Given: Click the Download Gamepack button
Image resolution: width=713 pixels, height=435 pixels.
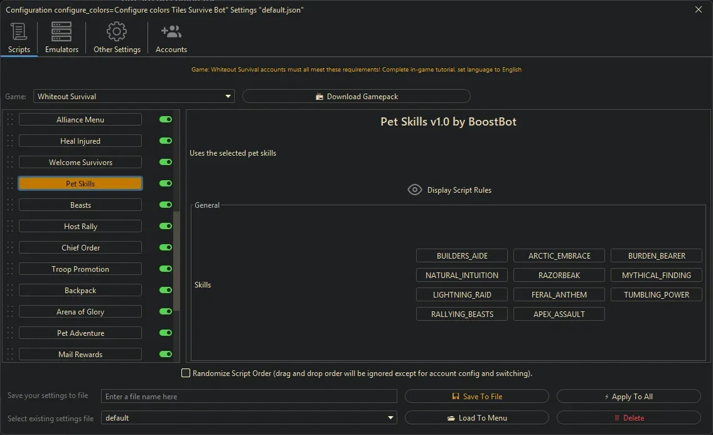Looking at the screenshot, I should pyautogui.click(x=356, y=97).
